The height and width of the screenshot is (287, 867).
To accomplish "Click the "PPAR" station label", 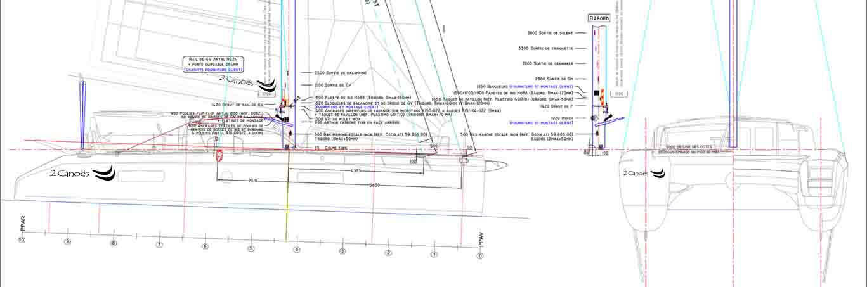I will 23,225.
